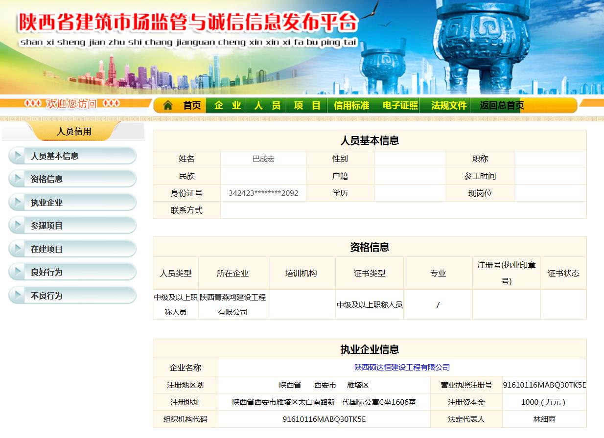This screenshot has width=604, height=438.
Task: Open the 法规文件 menu item
Action: [449, 105]
